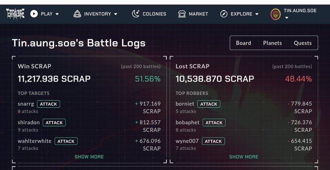Click the Terracore logo
This screenshot has height=170, width=330.
point(15,14)
